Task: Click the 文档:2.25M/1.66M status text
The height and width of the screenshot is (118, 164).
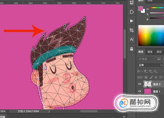Action: point(28,111)
